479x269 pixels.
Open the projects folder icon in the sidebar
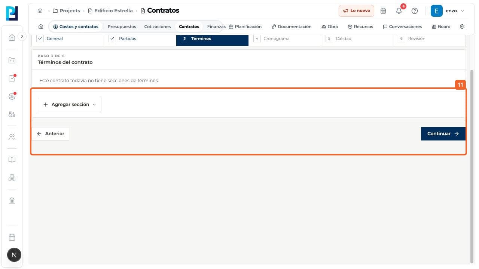pos(12,60)
